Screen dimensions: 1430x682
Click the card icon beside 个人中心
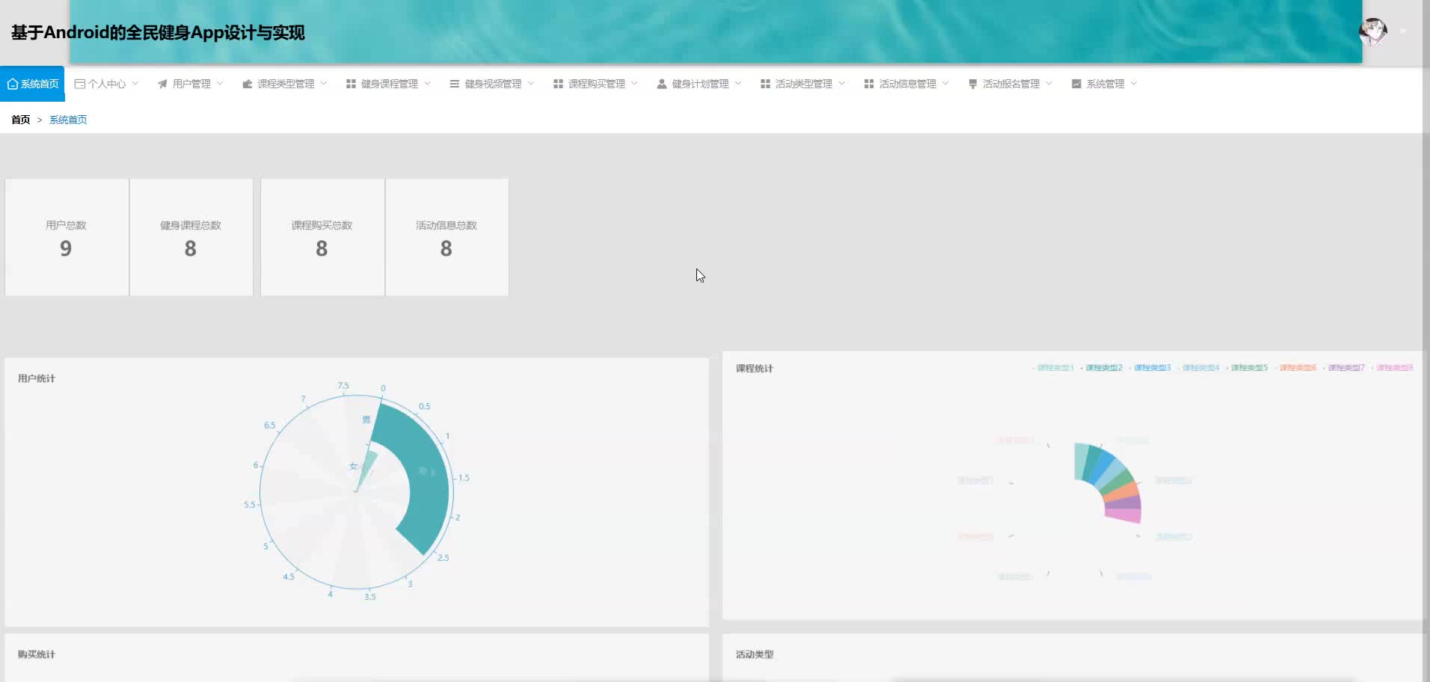[x=80, y=84]
